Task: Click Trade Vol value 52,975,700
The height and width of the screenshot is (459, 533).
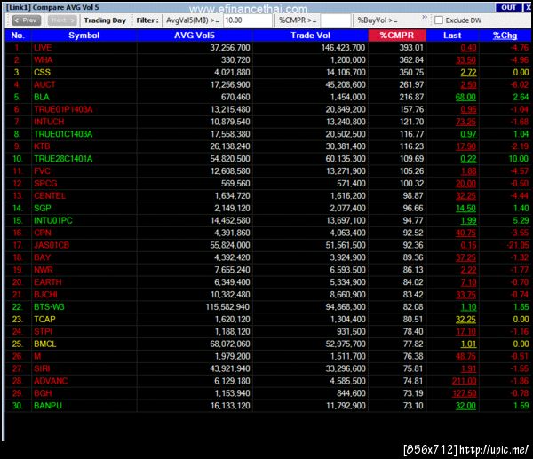Action: [346, 344]
